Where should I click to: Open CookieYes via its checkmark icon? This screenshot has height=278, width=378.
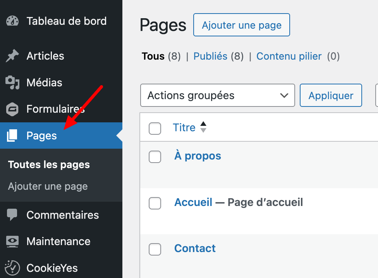click(x=12, y=268)
